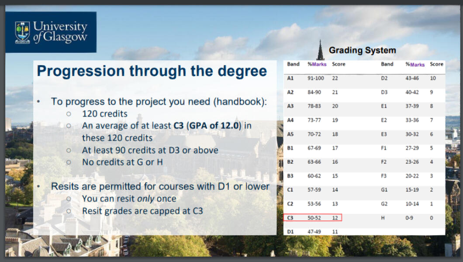Select the '40-42' marks range cell
This screenshot has width=463, height=262.
[x=412, y=92]
